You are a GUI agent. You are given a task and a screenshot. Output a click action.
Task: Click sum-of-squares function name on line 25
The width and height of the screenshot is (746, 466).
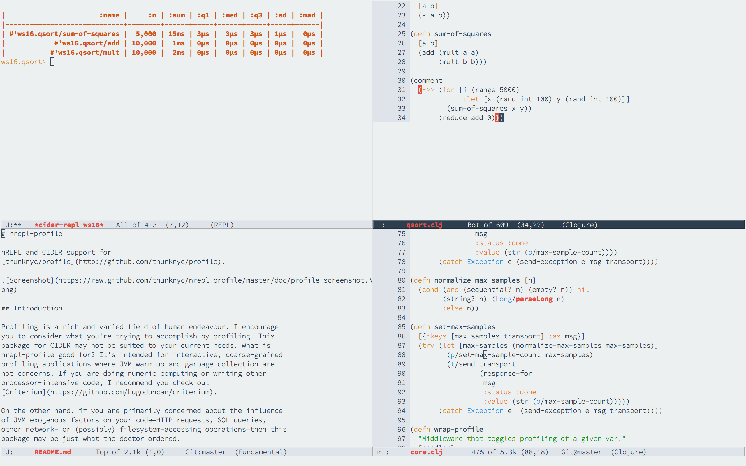coord(463,34)
